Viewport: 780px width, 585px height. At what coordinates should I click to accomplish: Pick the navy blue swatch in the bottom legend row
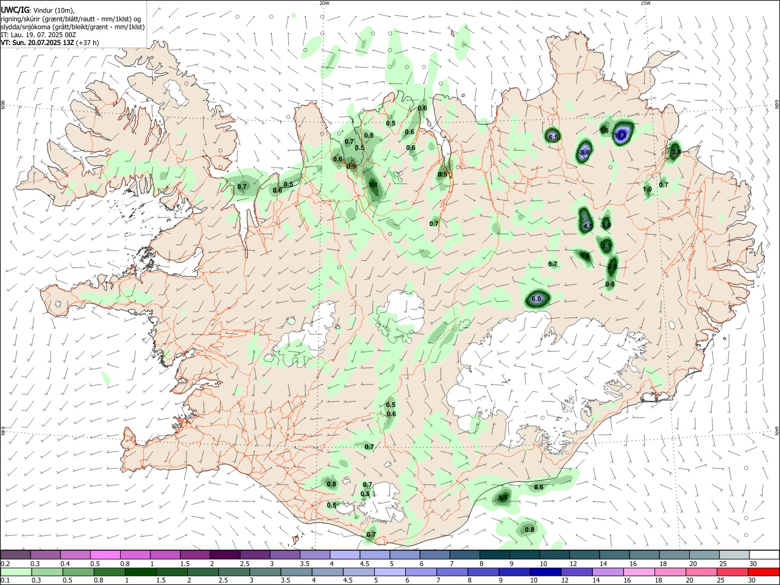coord(545,572)
